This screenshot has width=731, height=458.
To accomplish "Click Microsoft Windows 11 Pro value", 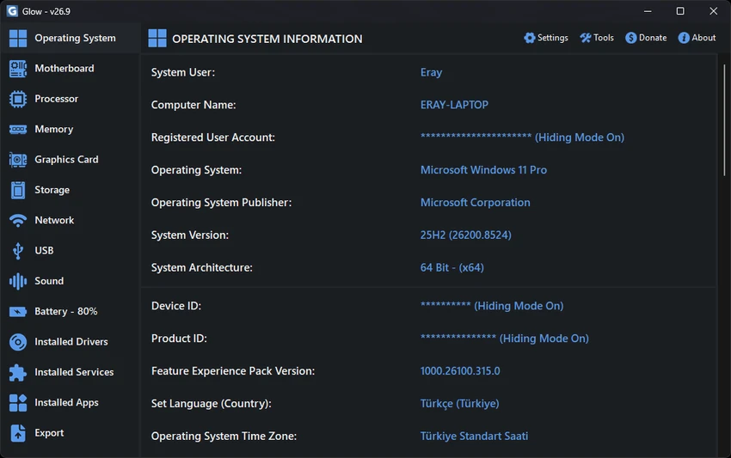I will click(x=483, y=170).
